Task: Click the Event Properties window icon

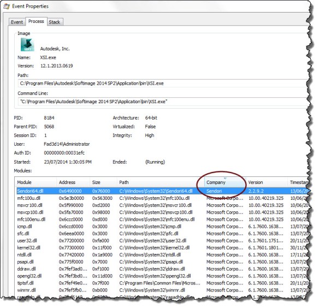Action: pyautogui.click(x=7, y=7)
